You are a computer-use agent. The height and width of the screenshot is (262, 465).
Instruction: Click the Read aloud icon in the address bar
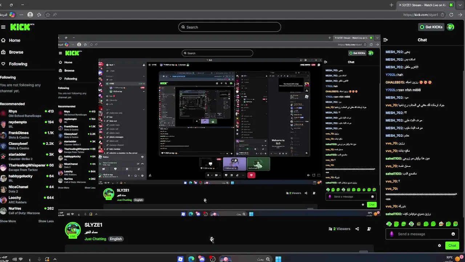click(x=55, y=15)
